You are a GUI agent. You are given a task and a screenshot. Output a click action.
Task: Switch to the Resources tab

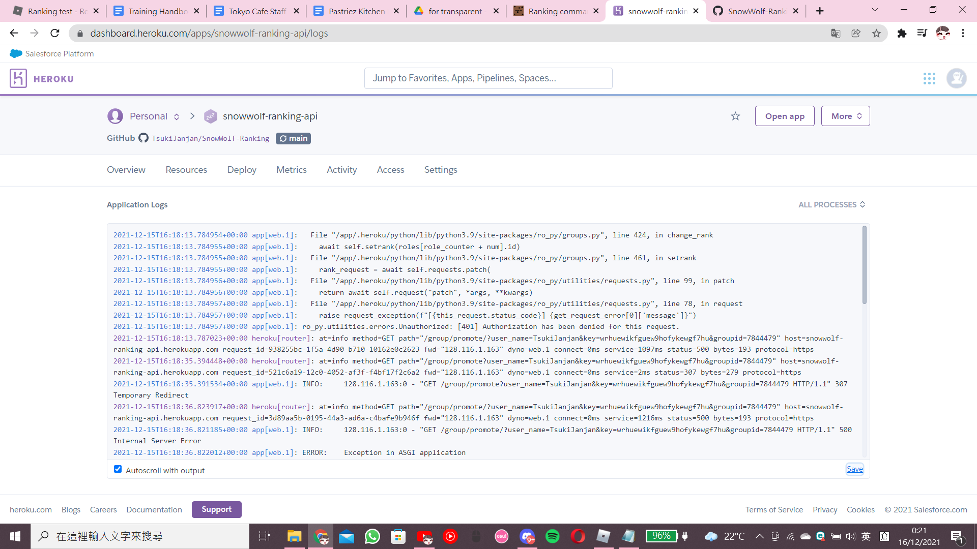click(186, 170)
